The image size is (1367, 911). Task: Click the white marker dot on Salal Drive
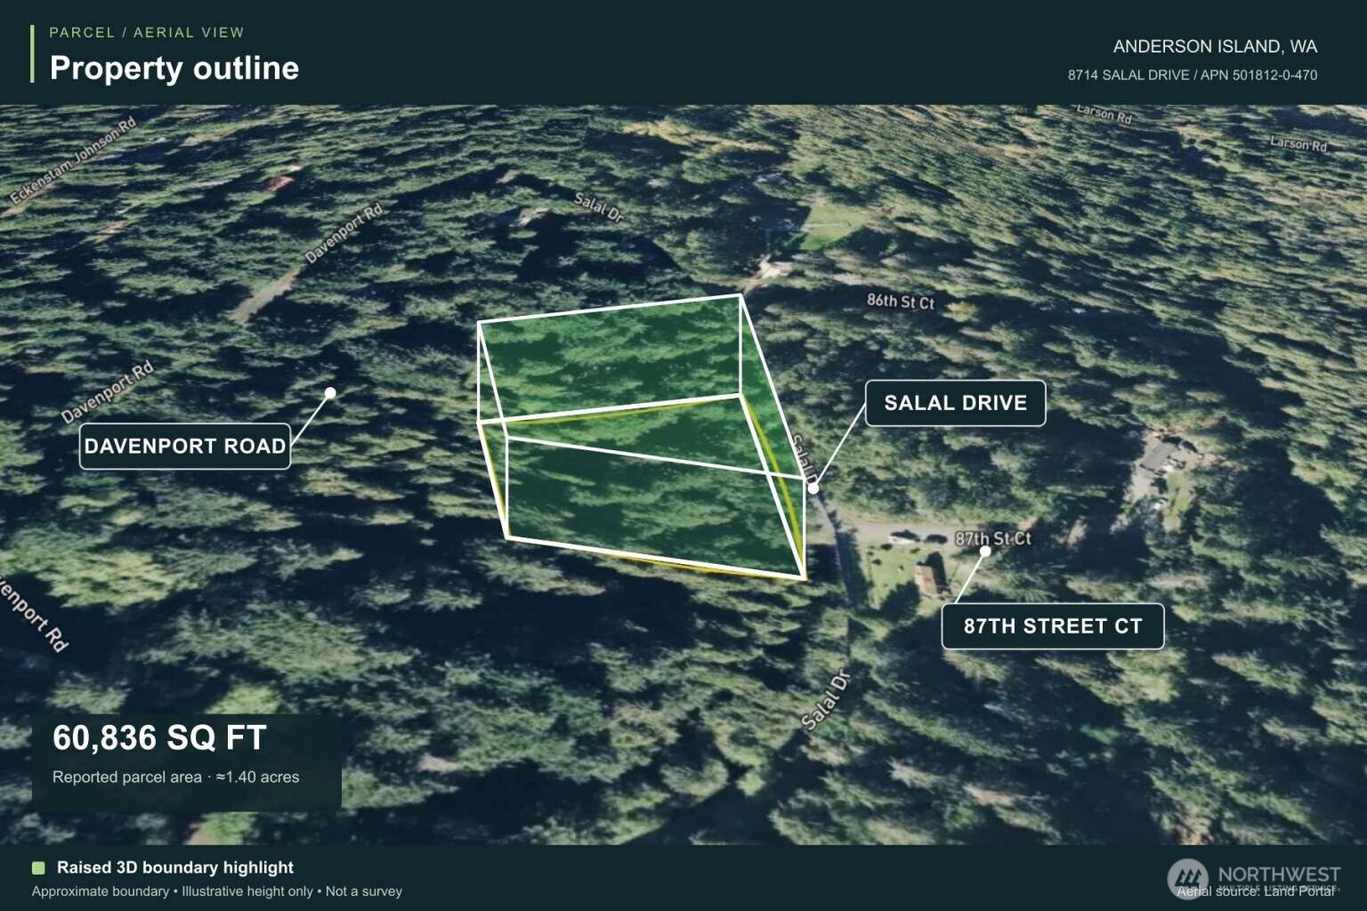813,488
